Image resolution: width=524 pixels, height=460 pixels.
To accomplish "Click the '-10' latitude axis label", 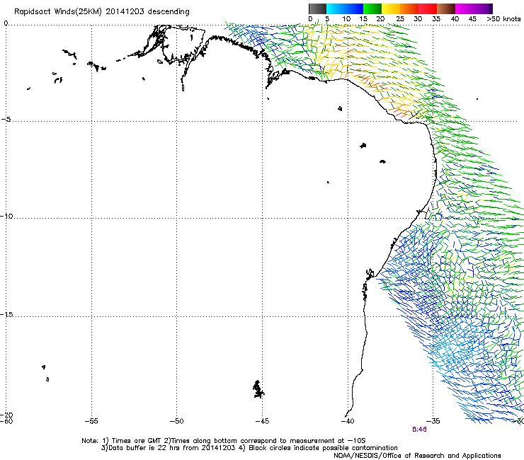I will (x=6, y=216).
